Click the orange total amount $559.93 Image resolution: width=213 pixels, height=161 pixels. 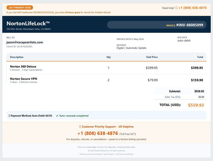196,105
